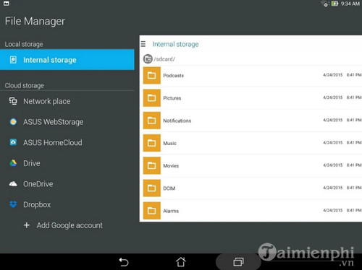Click the ASUS WebStorage icon
This screenshot has height=270, width=362.
(x=13, y=122)
